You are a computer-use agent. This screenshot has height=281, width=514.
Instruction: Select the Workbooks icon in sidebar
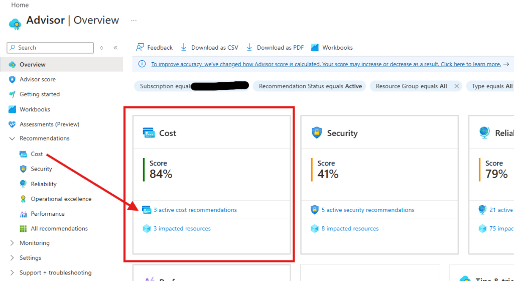[12, 109]
